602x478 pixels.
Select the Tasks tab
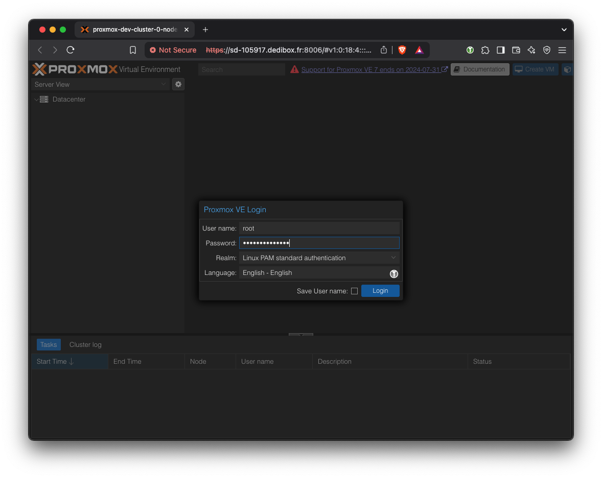click(49, 345)
